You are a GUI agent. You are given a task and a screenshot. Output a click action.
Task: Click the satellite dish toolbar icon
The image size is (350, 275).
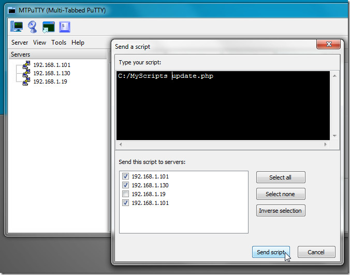[33, 27]
